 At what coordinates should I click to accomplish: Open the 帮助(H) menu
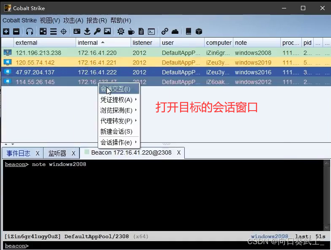point(121,20)
